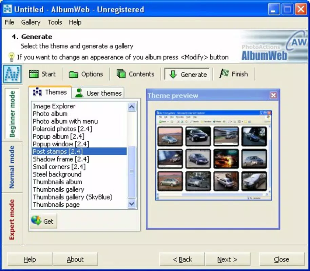Click the bottom Help button
This screenshot has width=310, height=271.
click(x=30, y=259)
